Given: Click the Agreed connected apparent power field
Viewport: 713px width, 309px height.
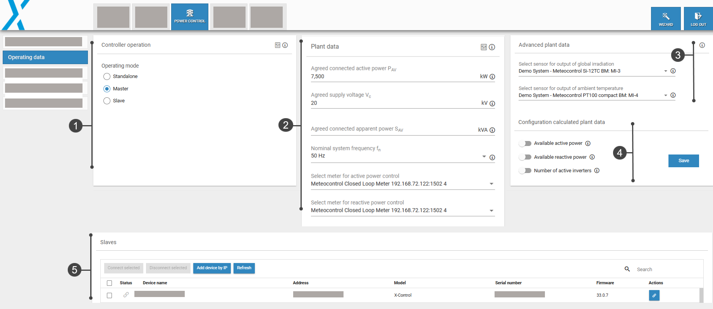Looking at the screenshot, I should (393, 129).
